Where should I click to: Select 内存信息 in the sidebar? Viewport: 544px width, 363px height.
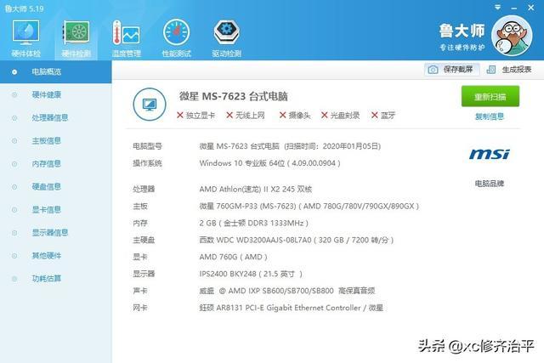(47, 163)
